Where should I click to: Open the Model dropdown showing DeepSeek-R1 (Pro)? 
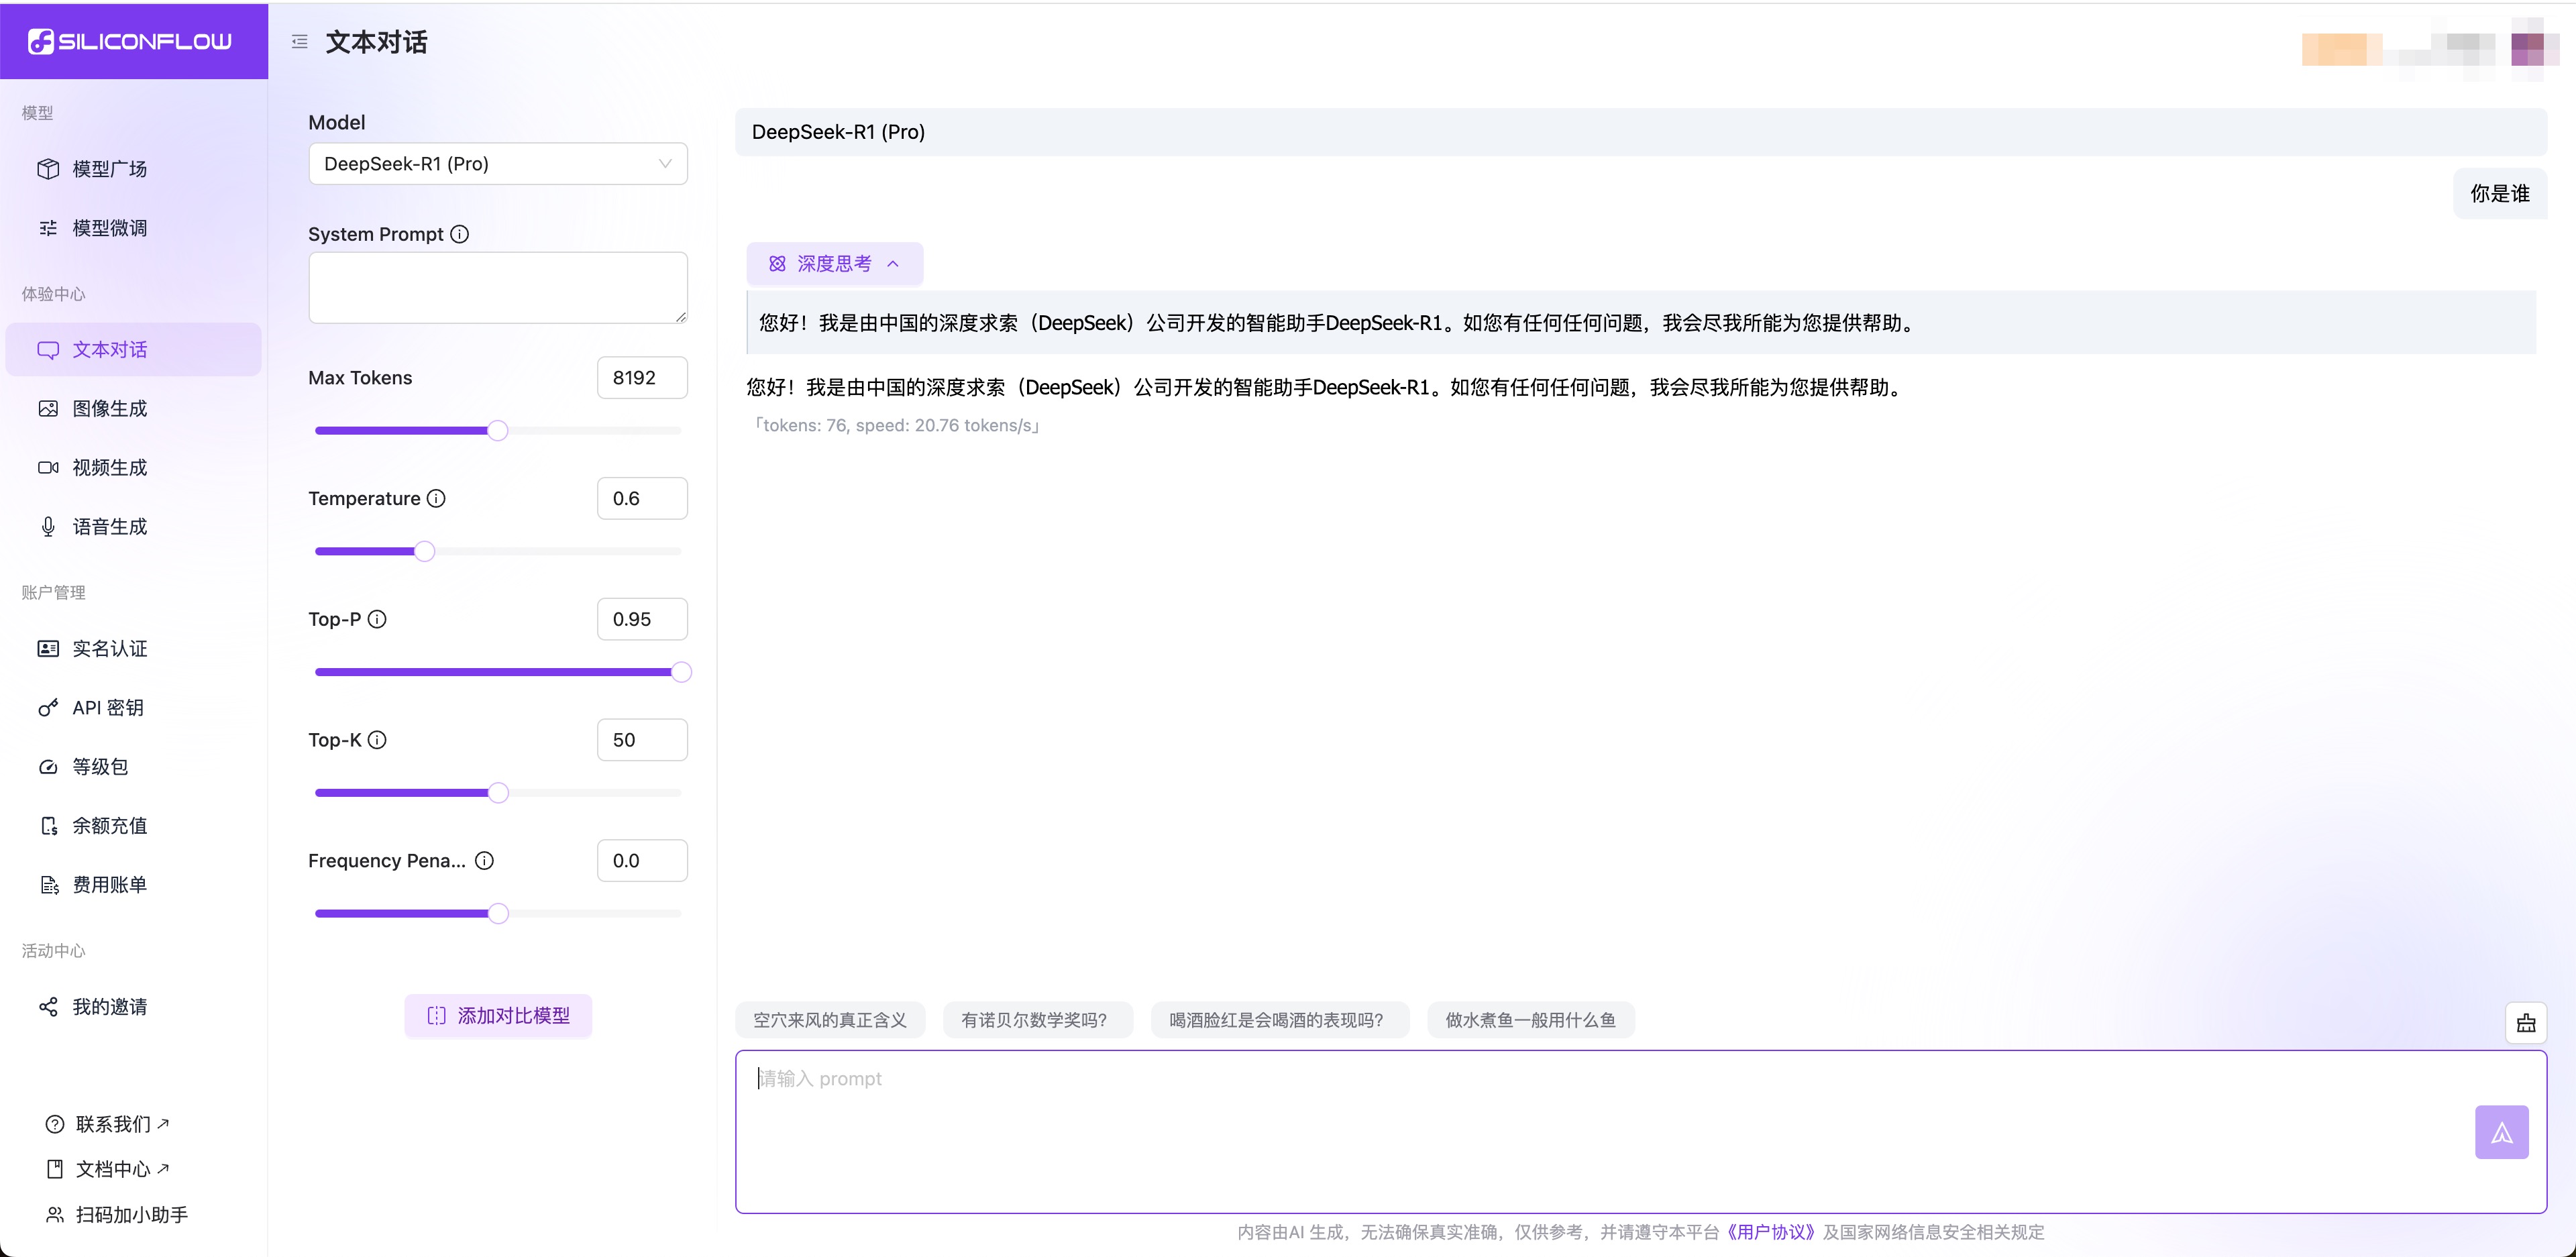coord(497,164)
